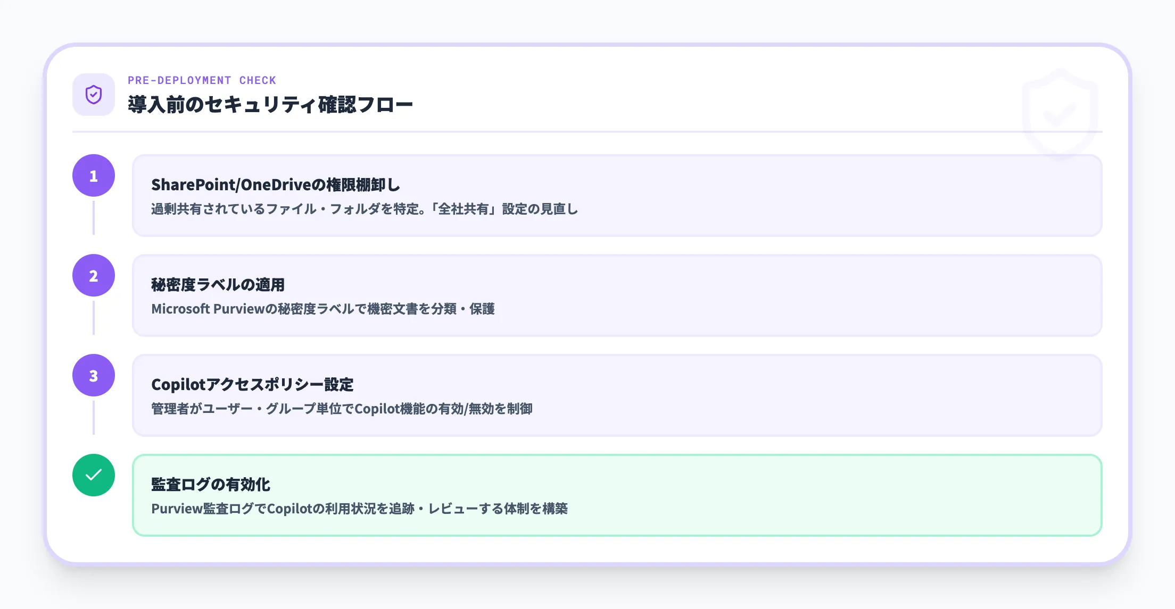Image resolution: width=1175 pixels, height=609 pixels.
Task: Click the 導入前のセキュリティ確認フロー heading
Action: click(x=270, y=105)
